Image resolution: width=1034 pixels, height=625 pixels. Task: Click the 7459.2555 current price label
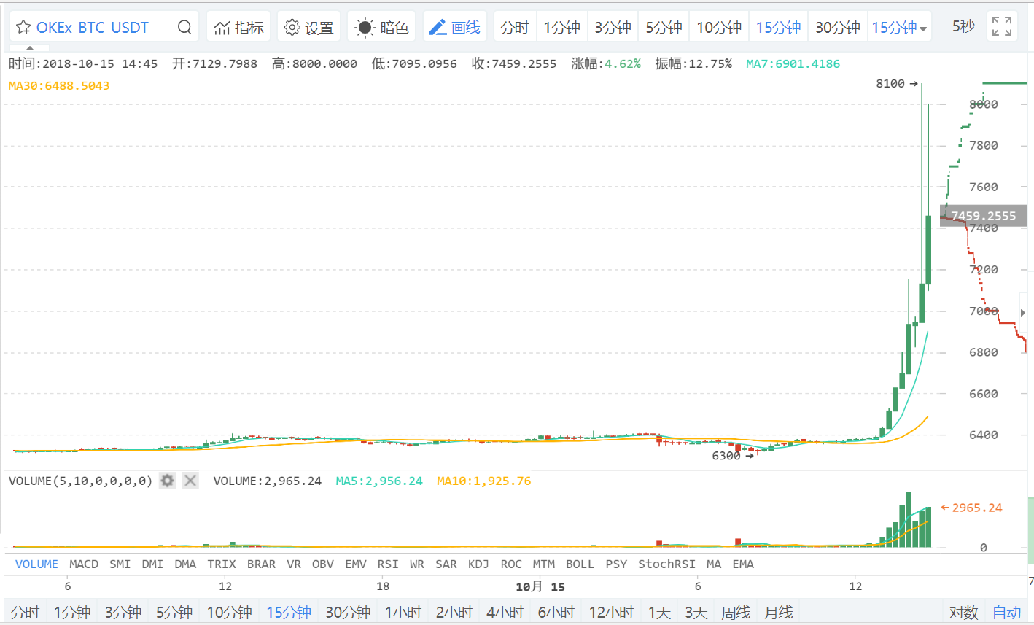pos(983,216)
